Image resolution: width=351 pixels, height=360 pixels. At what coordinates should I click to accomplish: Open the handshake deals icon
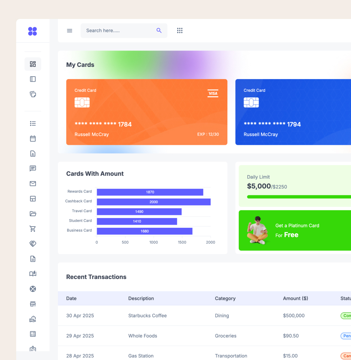(33, 243)
